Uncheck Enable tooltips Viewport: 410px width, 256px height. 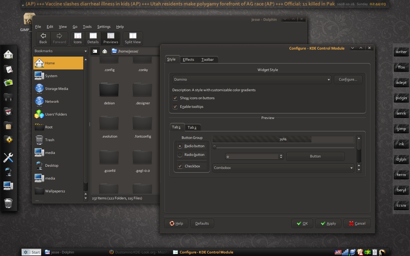point(175,107)
